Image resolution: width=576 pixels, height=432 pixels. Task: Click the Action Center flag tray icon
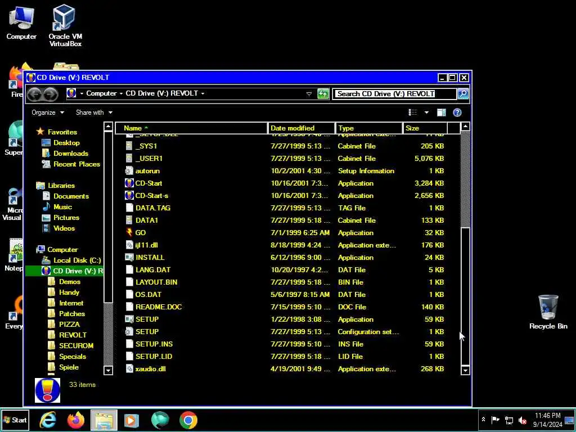[x=495, y=420]
